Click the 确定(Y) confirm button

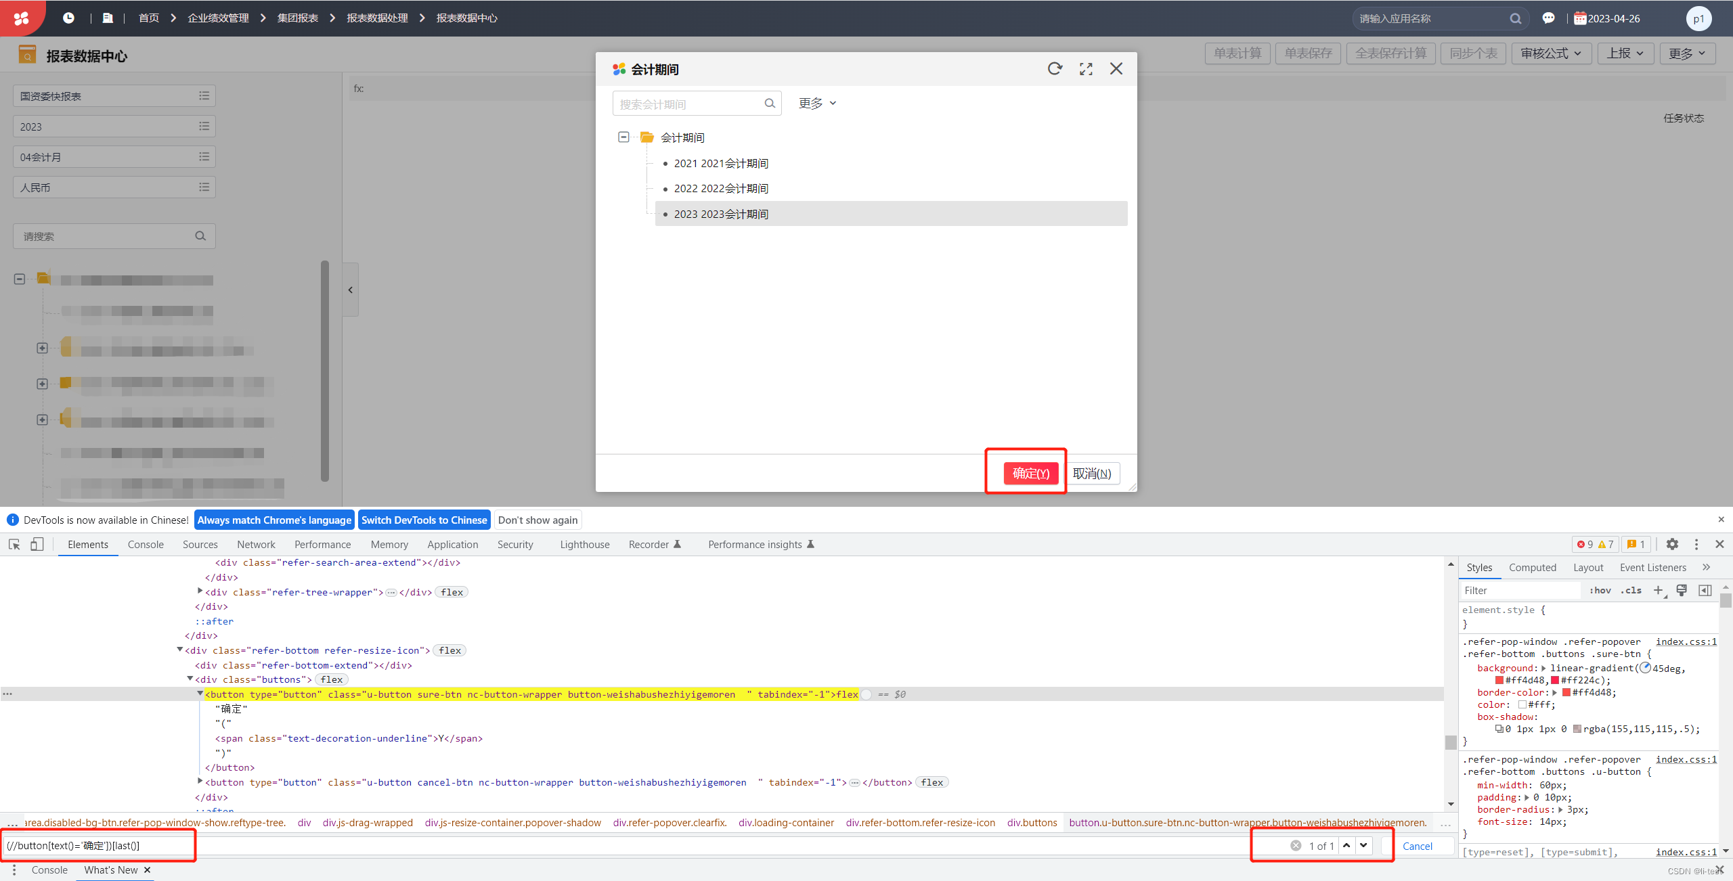click(x=1030, y=473)
